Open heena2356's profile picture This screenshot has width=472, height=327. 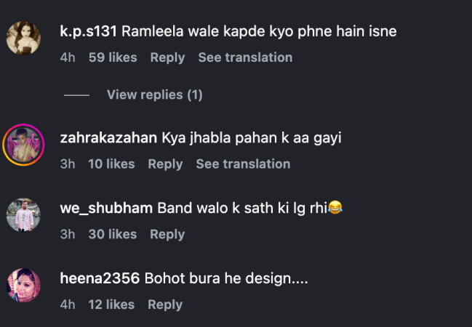(23, 285)
